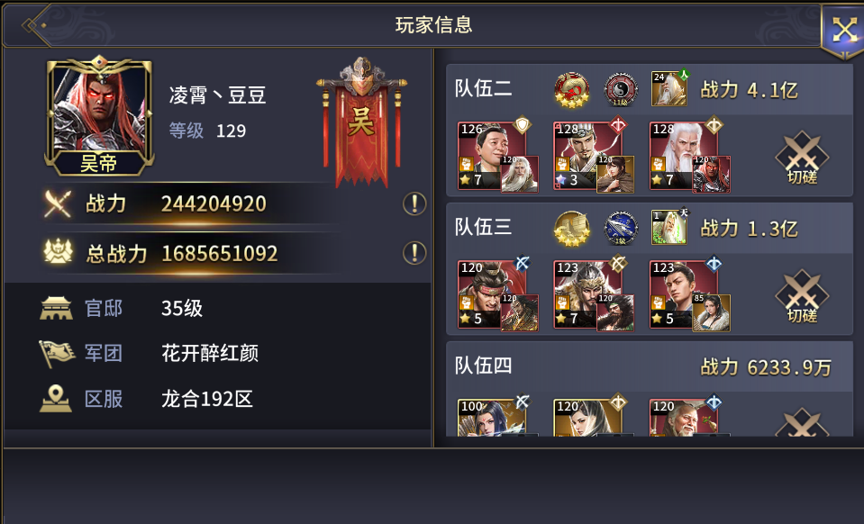This screenshot has height=524, width=864.
Task: Tap the info icon beside 总战力 1685651092
Action: 414,253
